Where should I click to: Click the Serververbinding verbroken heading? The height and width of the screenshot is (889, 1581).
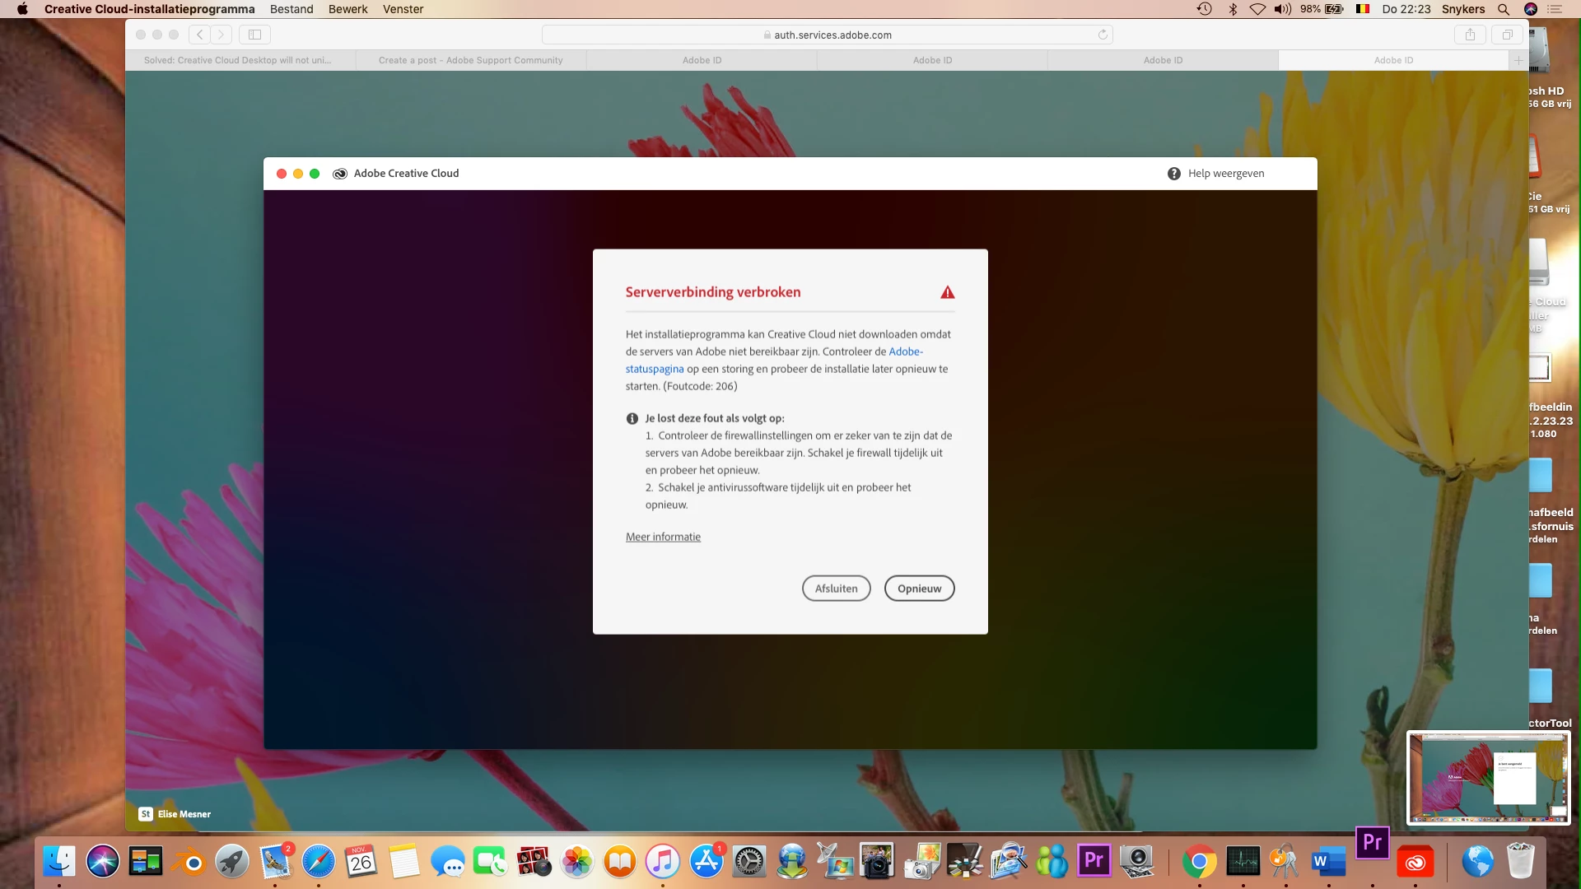pyautogui.click(x=713, y=292)
